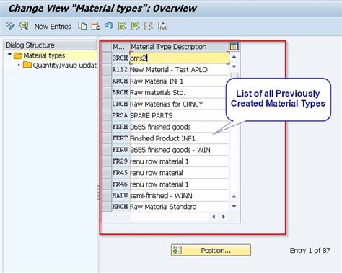Click the Select Block icon
Image resolution: width=342 pixels, height=273 pixels.
(136, 26)
